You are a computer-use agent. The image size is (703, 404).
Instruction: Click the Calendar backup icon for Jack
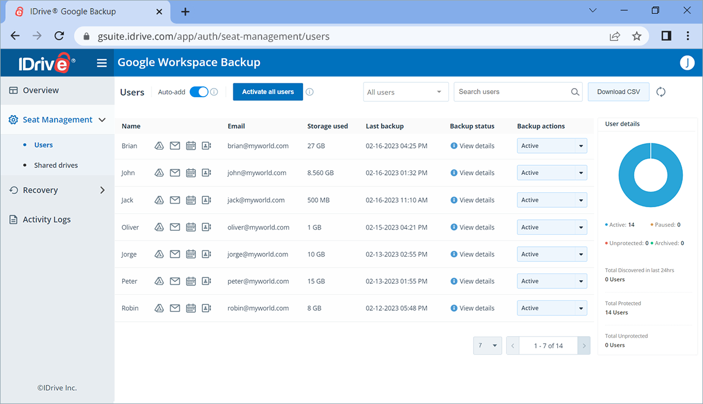tap(191, 200)
